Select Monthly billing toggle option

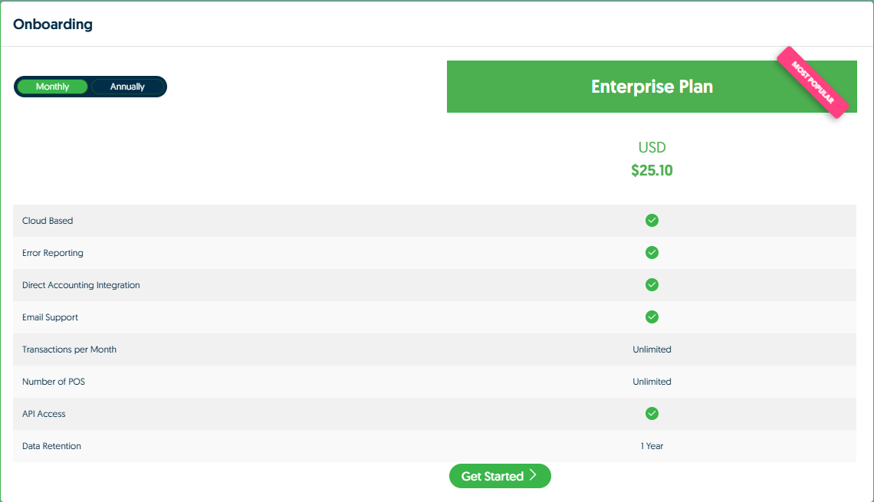pyautogui.click(x=52, y=87)
